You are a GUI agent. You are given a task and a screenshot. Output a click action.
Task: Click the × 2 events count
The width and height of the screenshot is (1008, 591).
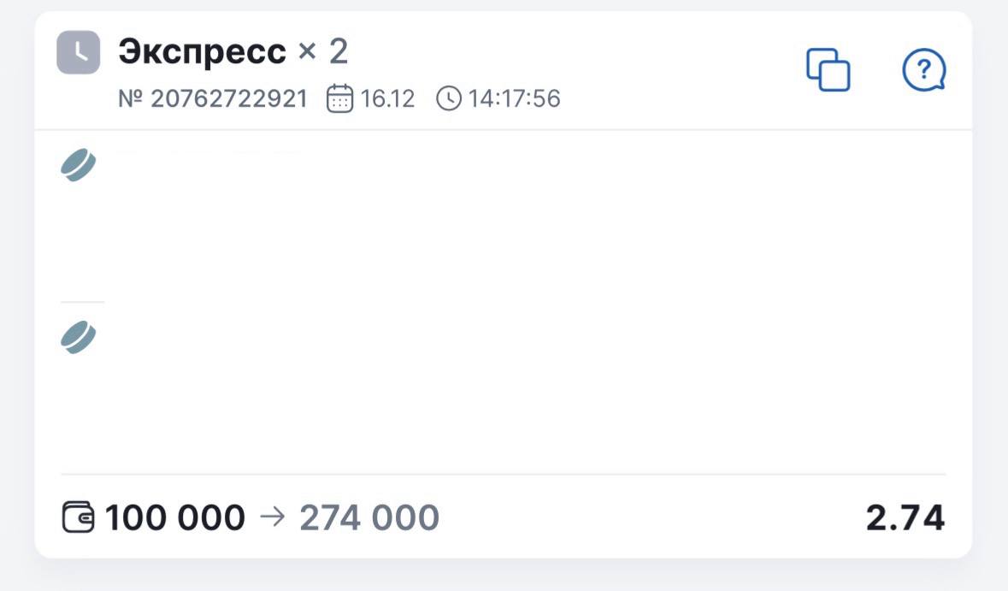323,52
